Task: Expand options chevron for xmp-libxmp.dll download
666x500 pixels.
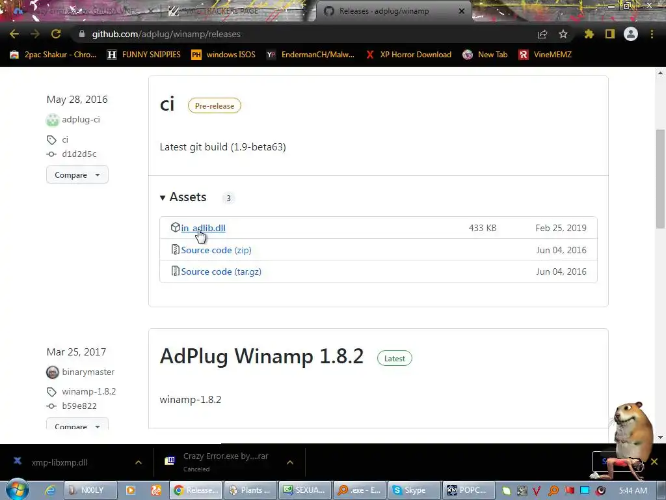Action: [139, 462]
